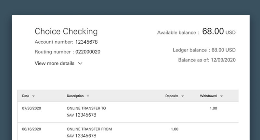Select the 06/16/2020 transaction date
260x140 pixels.
tap(32, 129)
